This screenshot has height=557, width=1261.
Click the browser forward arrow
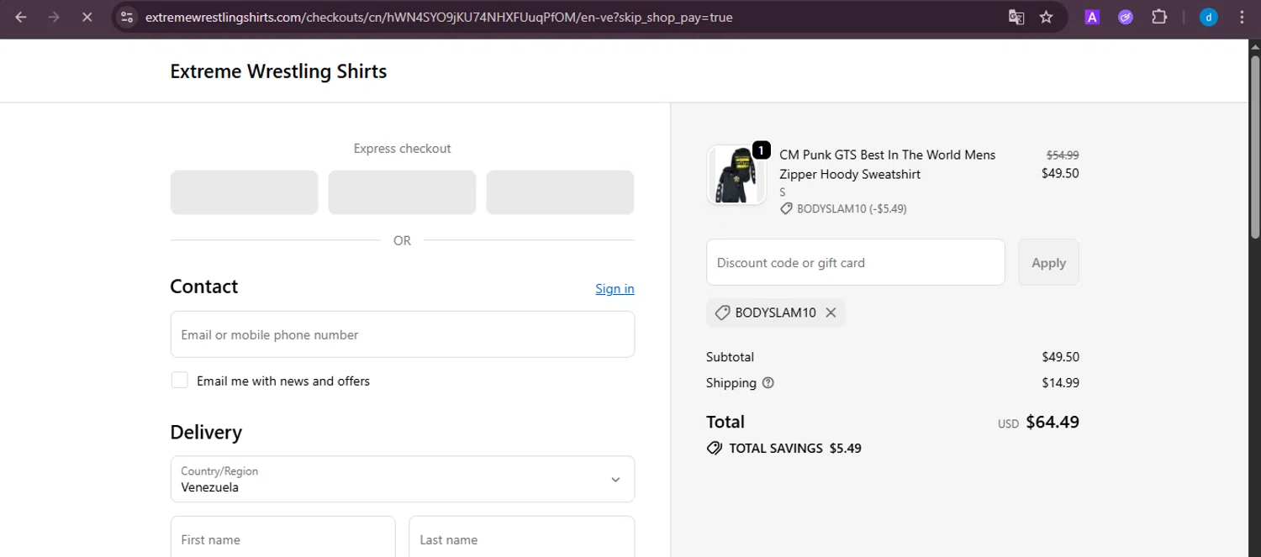(x=54, y=17)
